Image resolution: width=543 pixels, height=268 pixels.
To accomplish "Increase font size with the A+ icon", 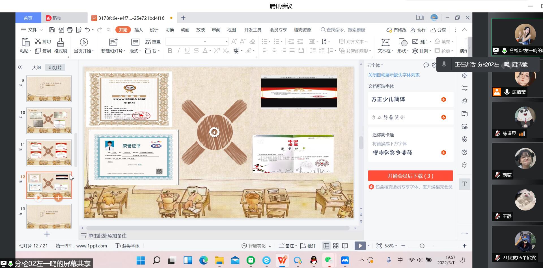I will (x=234, y=41).
